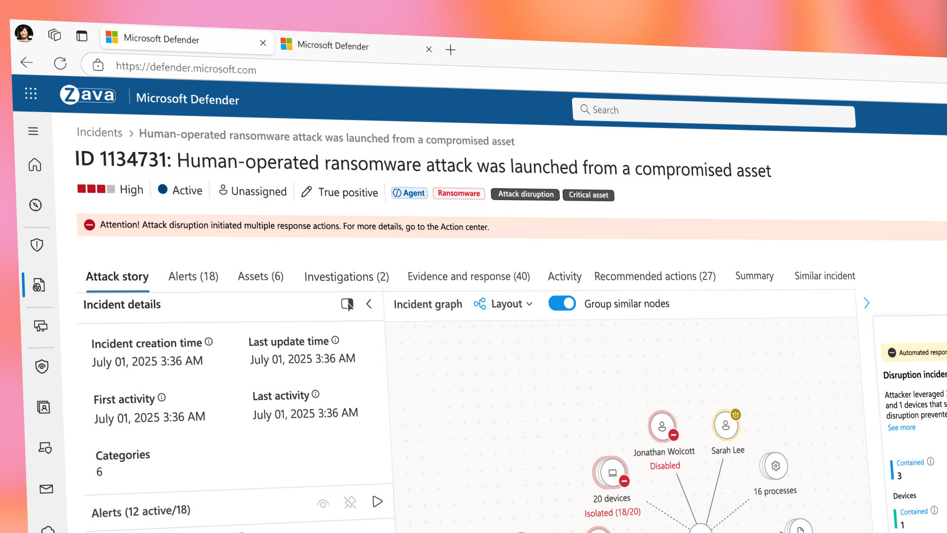Click the Search input field
The height and width of the screenshot is (533, 947).
(713, 111)
